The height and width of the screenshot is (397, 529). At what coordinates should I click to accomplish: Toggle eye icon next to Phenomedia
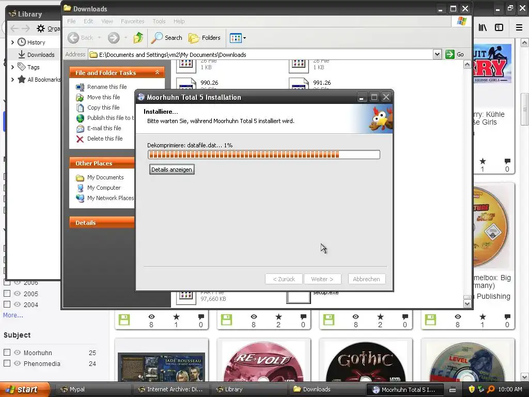[17, 363]
